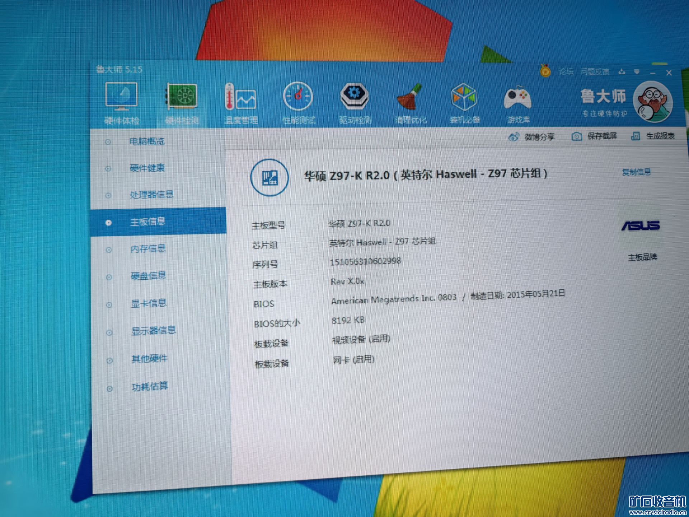The width and height of the screenshot is (689, 517).
Task: Close the 鲁大师 window
Action: point(669,73)
